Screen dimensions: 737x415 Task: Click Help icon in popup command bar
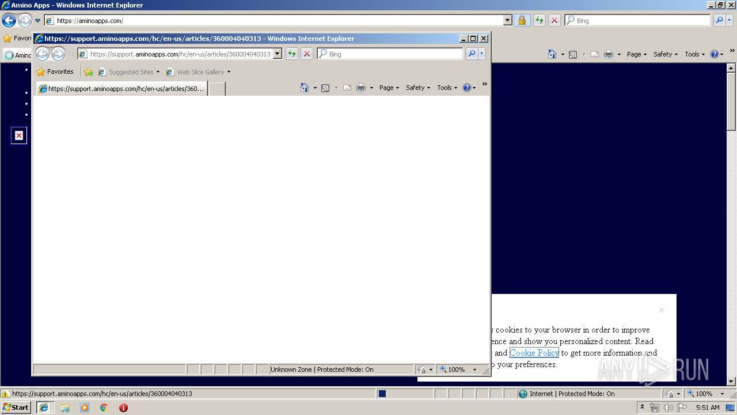466,88
